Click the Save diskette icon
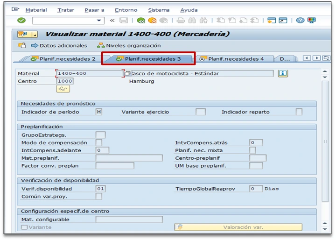Viewport: 336px width, 240px height. [124, 21]
